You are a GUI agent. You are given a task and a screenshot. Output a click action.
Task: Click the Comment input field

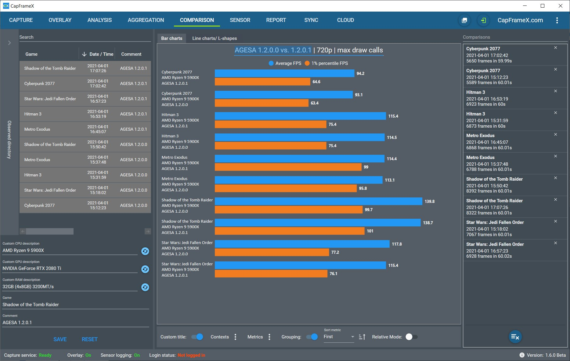76,323
